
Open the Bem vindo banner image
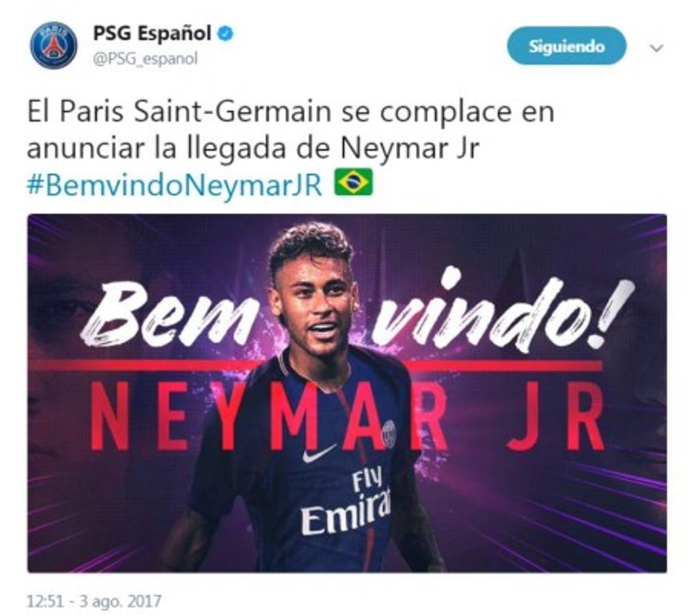347,393
